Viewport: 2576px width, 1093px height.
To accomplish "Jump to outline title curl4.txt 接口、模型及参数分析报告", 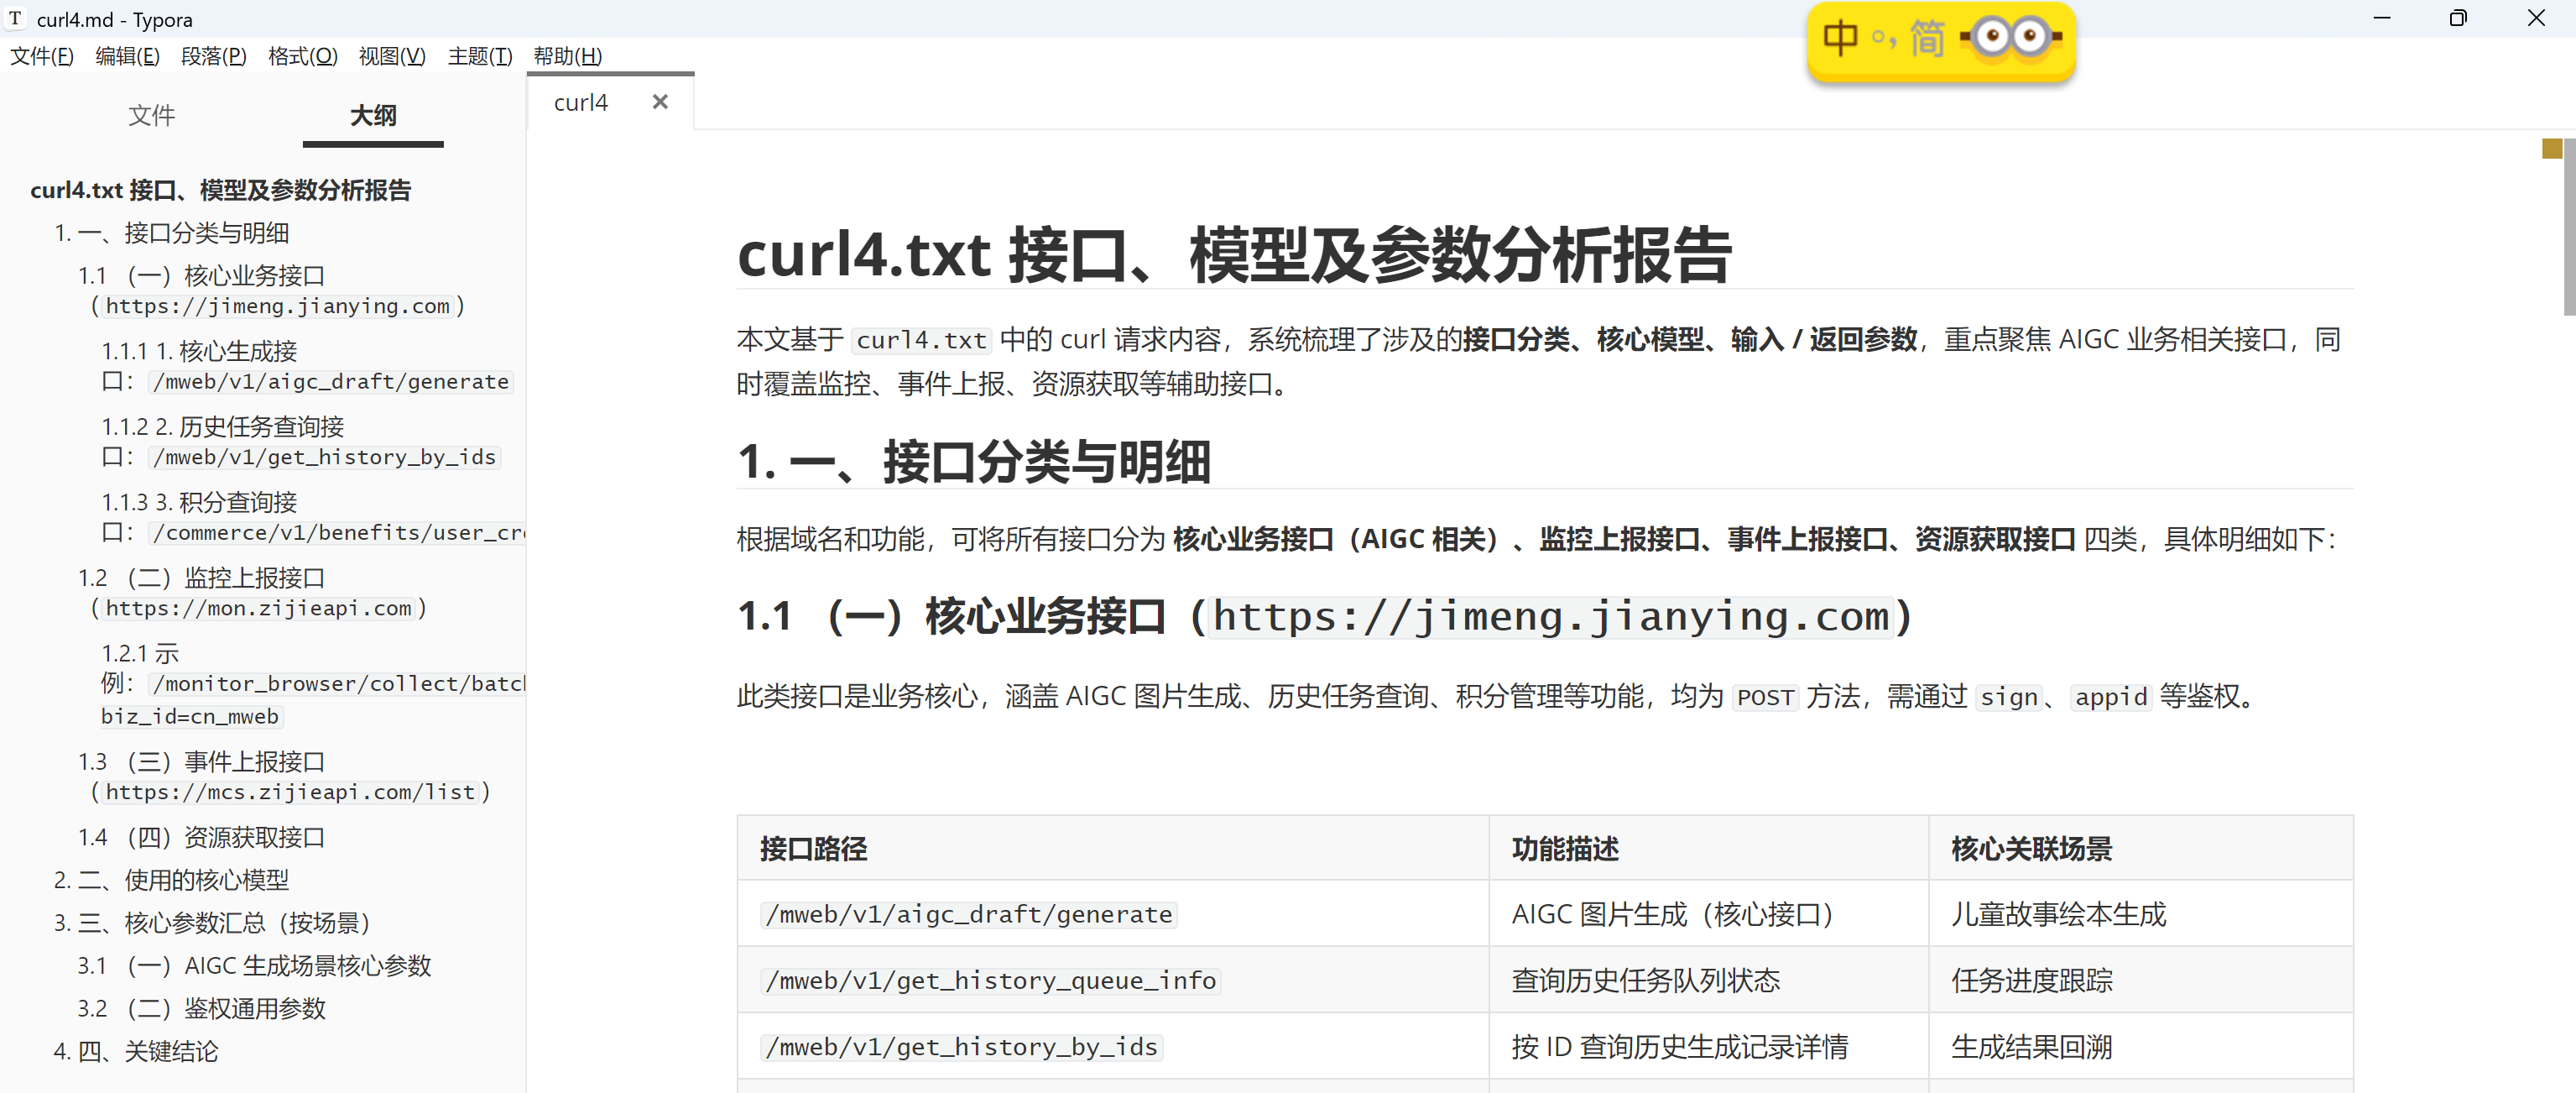I will [221, 191].
